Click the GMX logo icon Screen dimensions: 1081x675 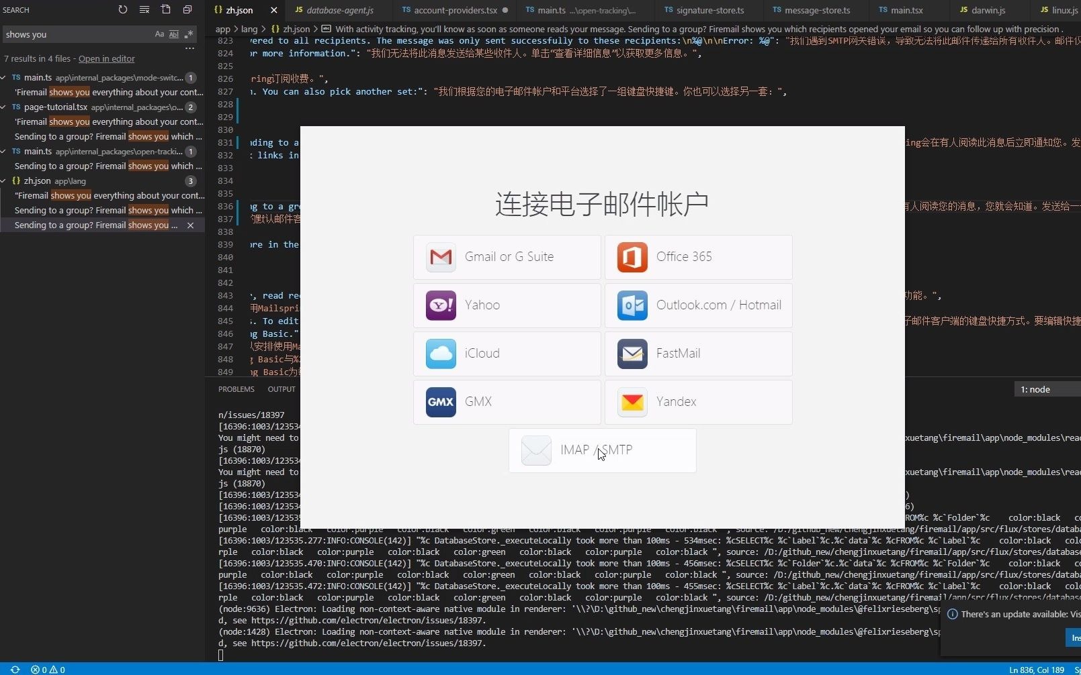(441, 402)
